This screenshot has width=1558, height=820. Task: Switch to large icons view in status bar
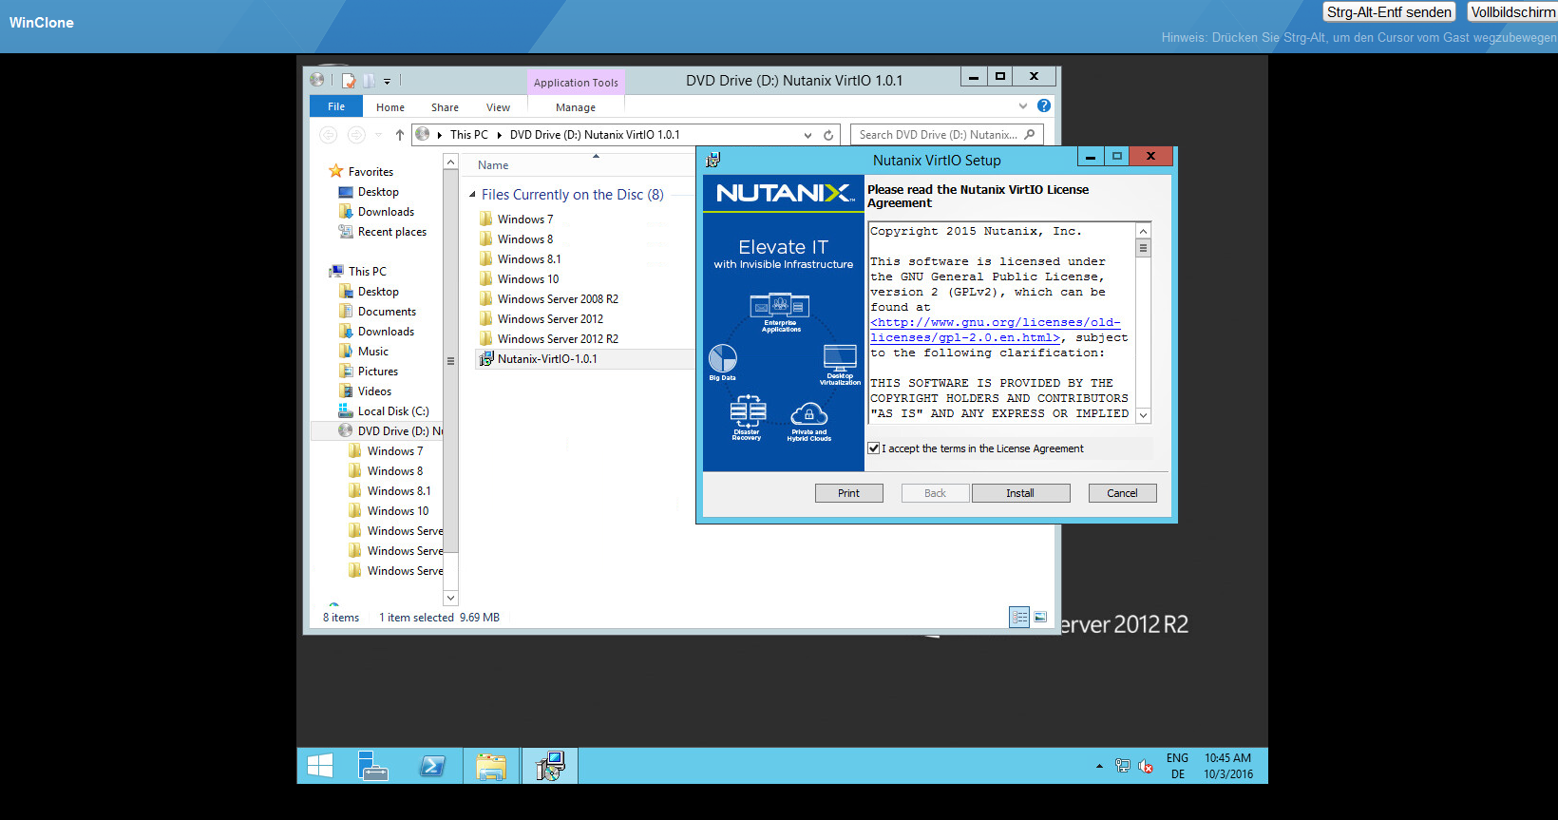click(1040, 618)
